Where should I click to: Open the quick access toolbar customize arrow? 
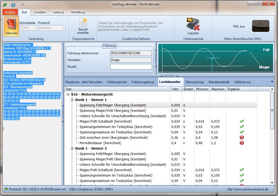[22, 5]
